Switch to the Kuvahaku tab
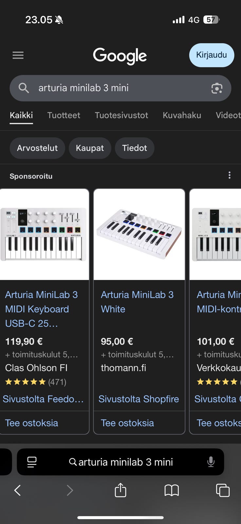The width and height of the screenshot is (241, 524). [x=182, y=115]
